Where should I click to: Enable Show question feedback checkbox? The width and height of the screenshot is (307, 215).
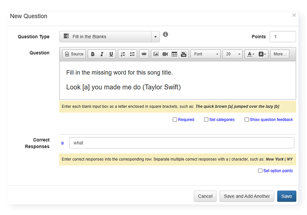point(246,119)
